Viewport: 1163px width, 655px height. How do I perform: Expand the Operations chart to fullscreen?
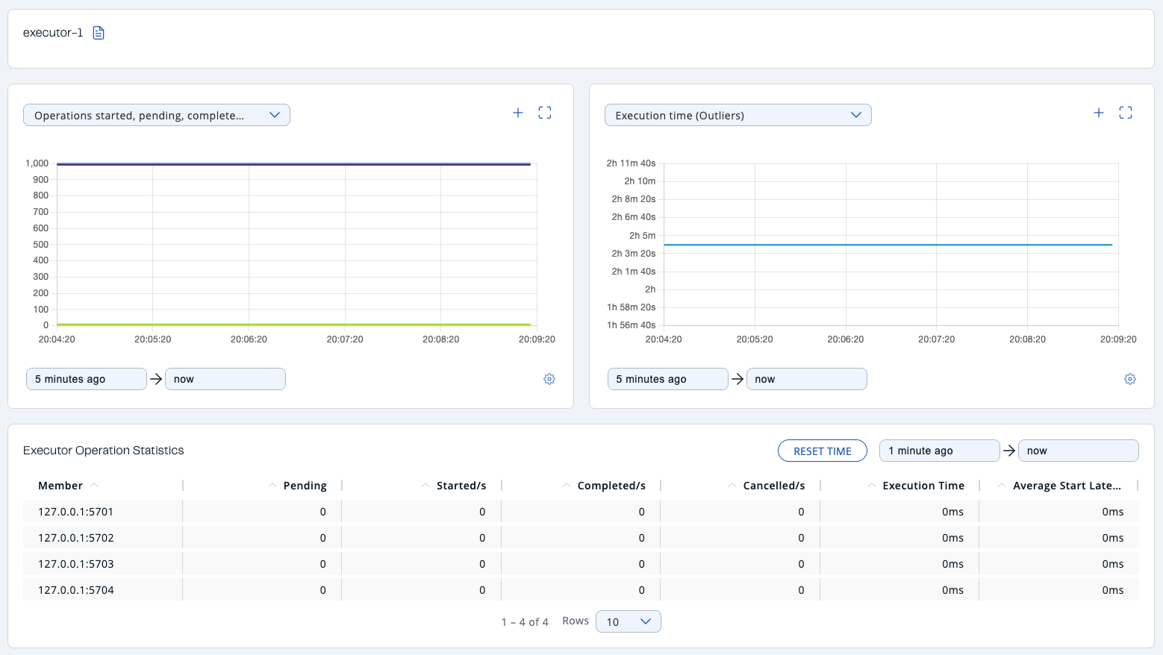coord(545,112)
